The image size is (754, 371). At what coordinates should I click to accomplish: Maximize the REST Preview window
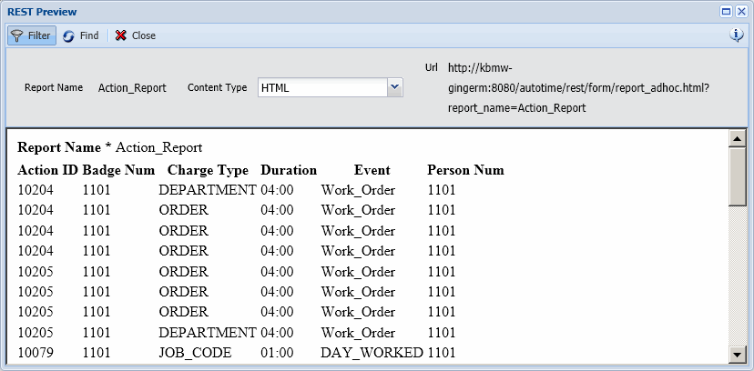click(x=727, y=12)
